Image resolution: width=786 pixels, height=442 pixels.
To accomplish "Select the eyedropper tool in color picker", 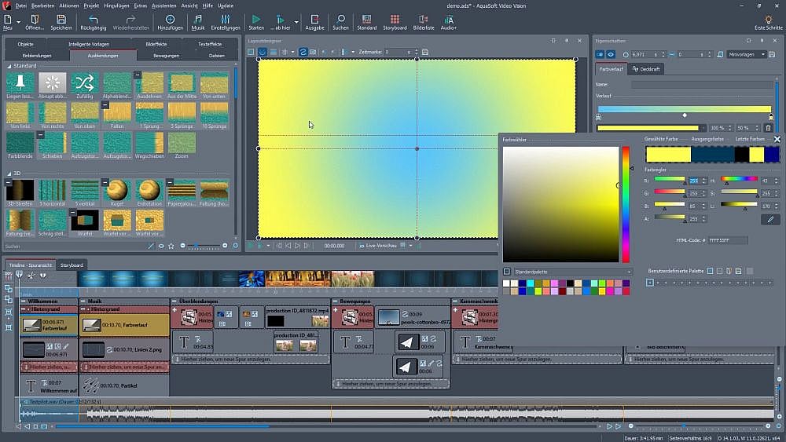I will 770,220.
